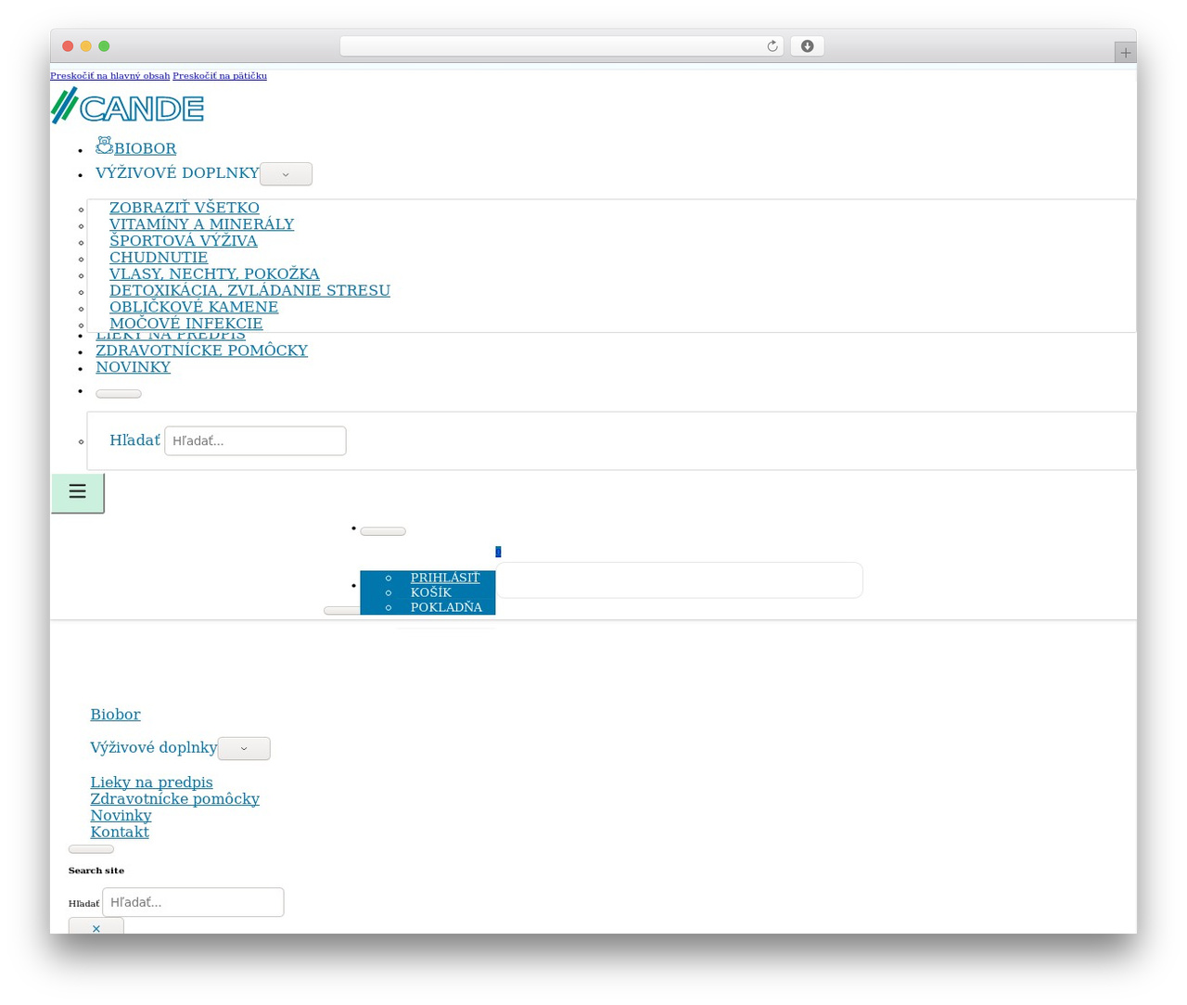1187x1005 pixels.
Task: Go to POKLADŇA
Action: point(446,607)
